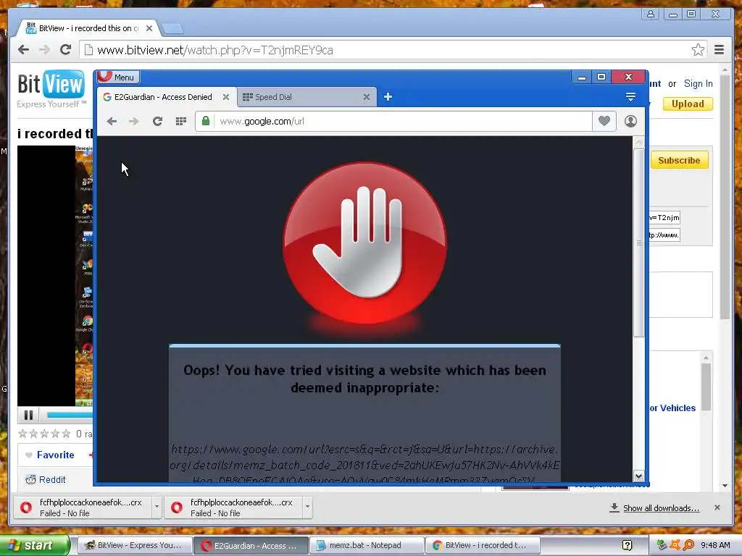Share video on Reddit
742x556 pixels.
(46, 479)
